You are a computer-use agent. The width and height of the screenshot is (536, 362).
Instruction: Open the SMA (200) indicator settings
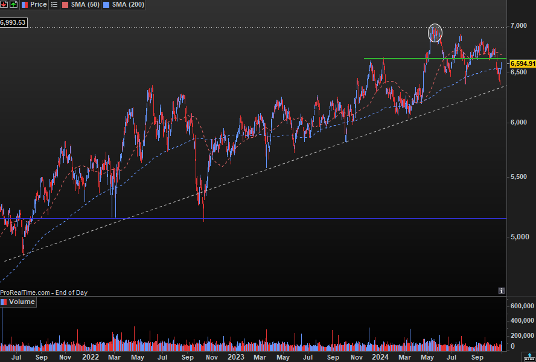pyautogui.click(x=123, y=4)
